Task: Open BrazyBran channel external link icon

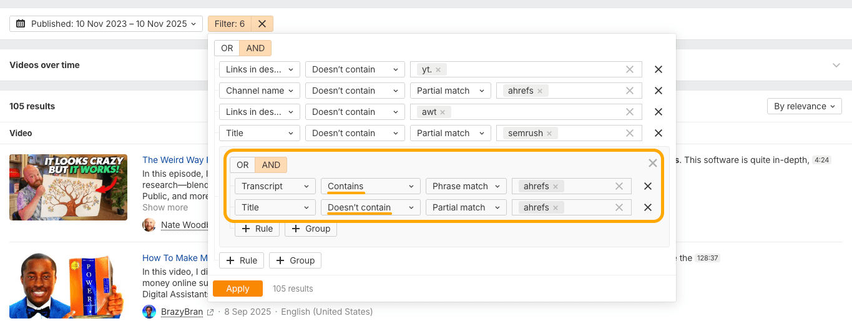Action: pos(210,312)
